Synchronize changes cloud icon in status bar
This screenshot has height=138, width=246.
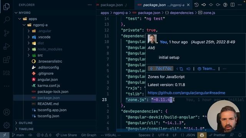tap(30, 135)
